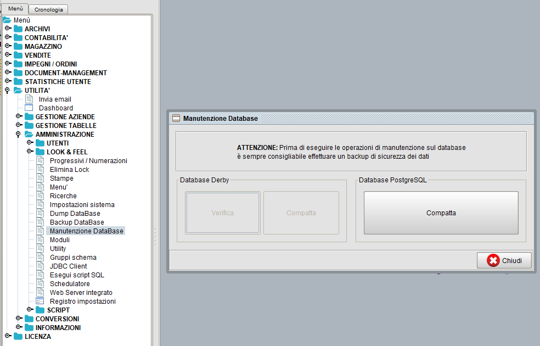
Task: Click the LICENZA folder icon
Action: click(x=18, y=336)
